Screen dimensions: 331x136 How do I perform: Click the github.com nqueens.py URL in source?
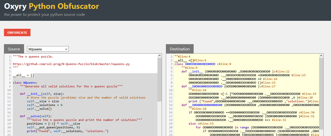(x=71, y=64)
